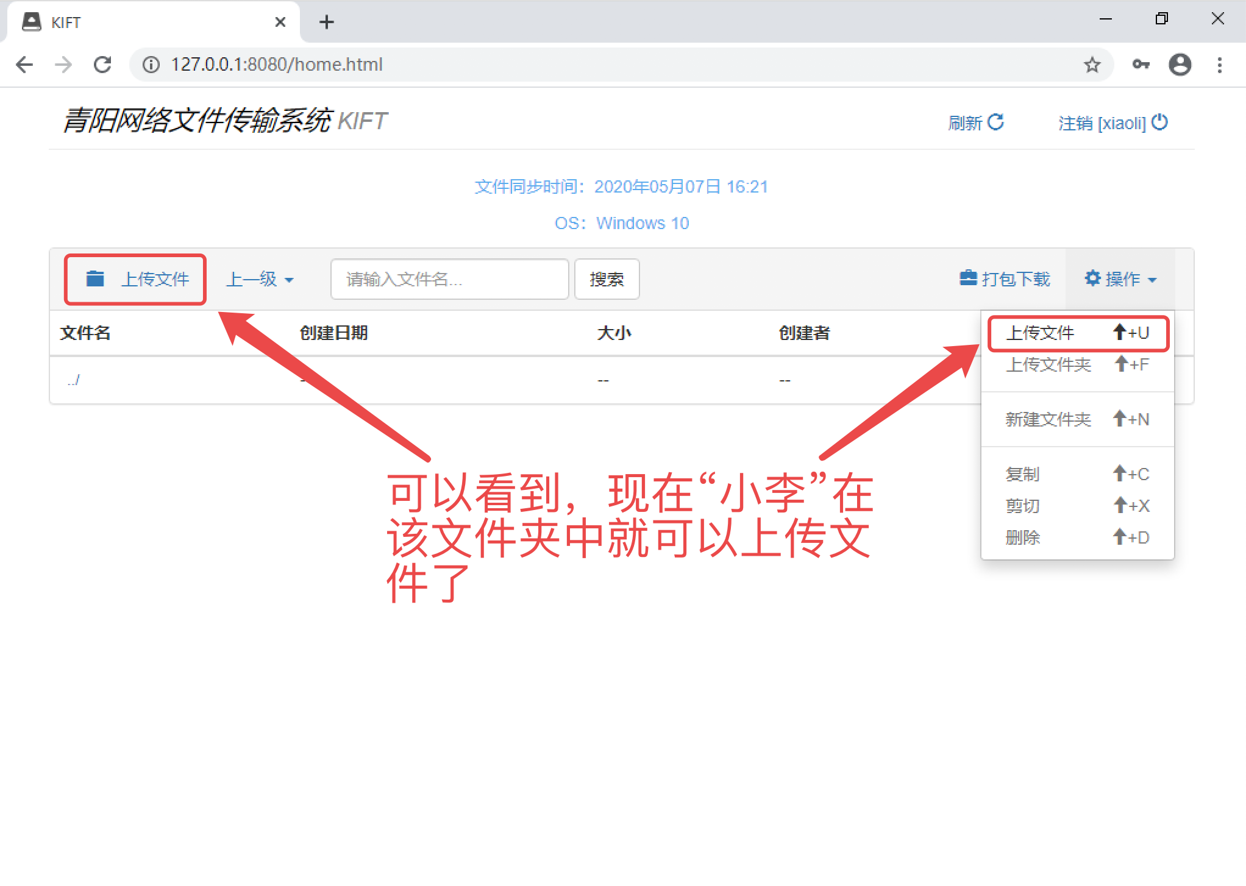Go back with browser back arrow
Viewport: 1246px width, 886px height.
[24, 65]
